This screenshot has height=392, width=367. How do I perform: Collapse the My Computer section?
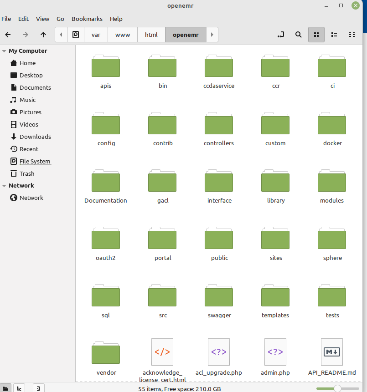(x=4, y=51)
